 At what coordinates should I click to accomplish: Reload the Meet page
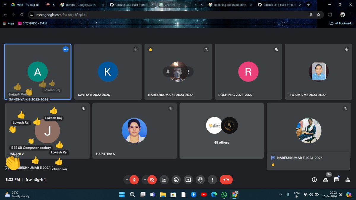pyautogui.click(x=22, y=15)
